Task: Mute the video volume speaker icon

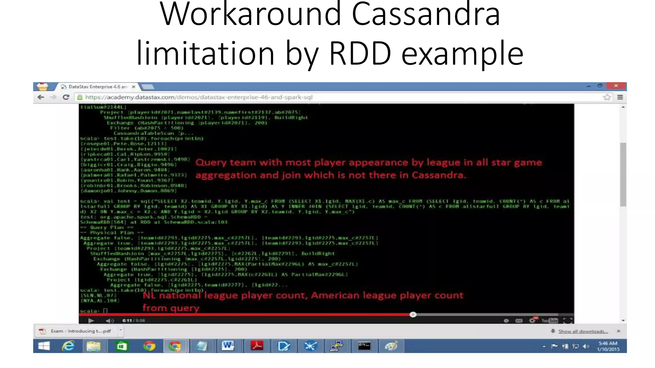Action: (x=109, y=320)
